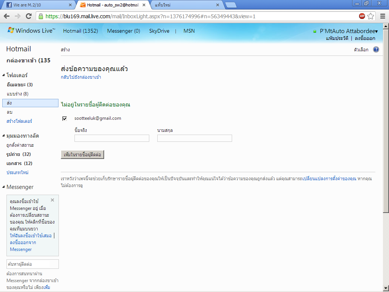Click the เปลี่ยนแปลงการตั้งค่าของคุณ link
The height and width of the screenshot is (292, 389).
click(x=329, y=179)
